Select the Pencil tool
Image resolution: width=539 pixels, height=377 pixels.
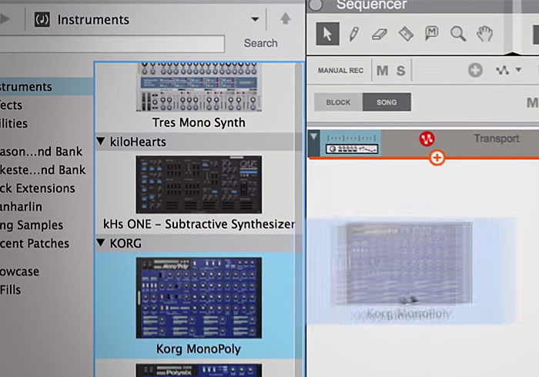click(354, 34)
